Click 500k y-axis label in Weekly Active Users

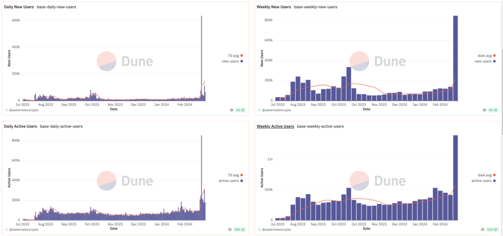coord(268,190)
